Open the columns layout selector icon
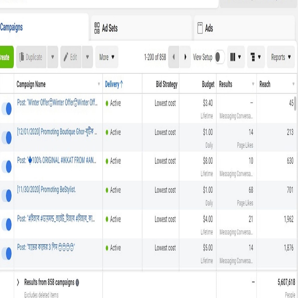 click(x=233, y=57)
